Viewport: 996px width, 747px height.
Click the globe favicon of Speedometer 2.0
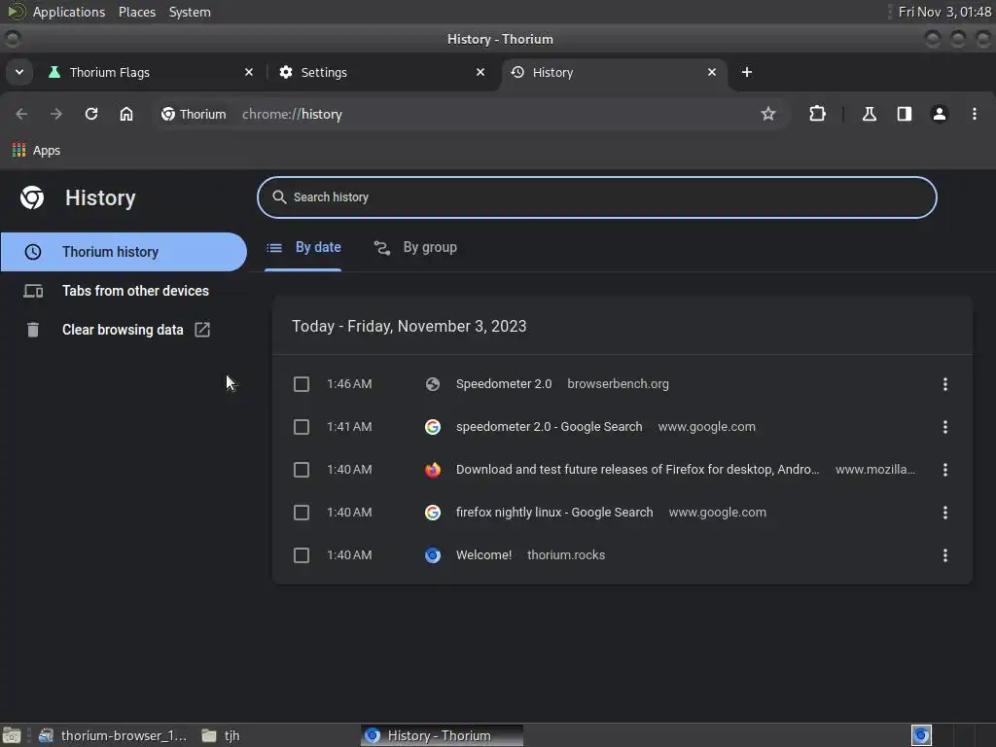433,384
